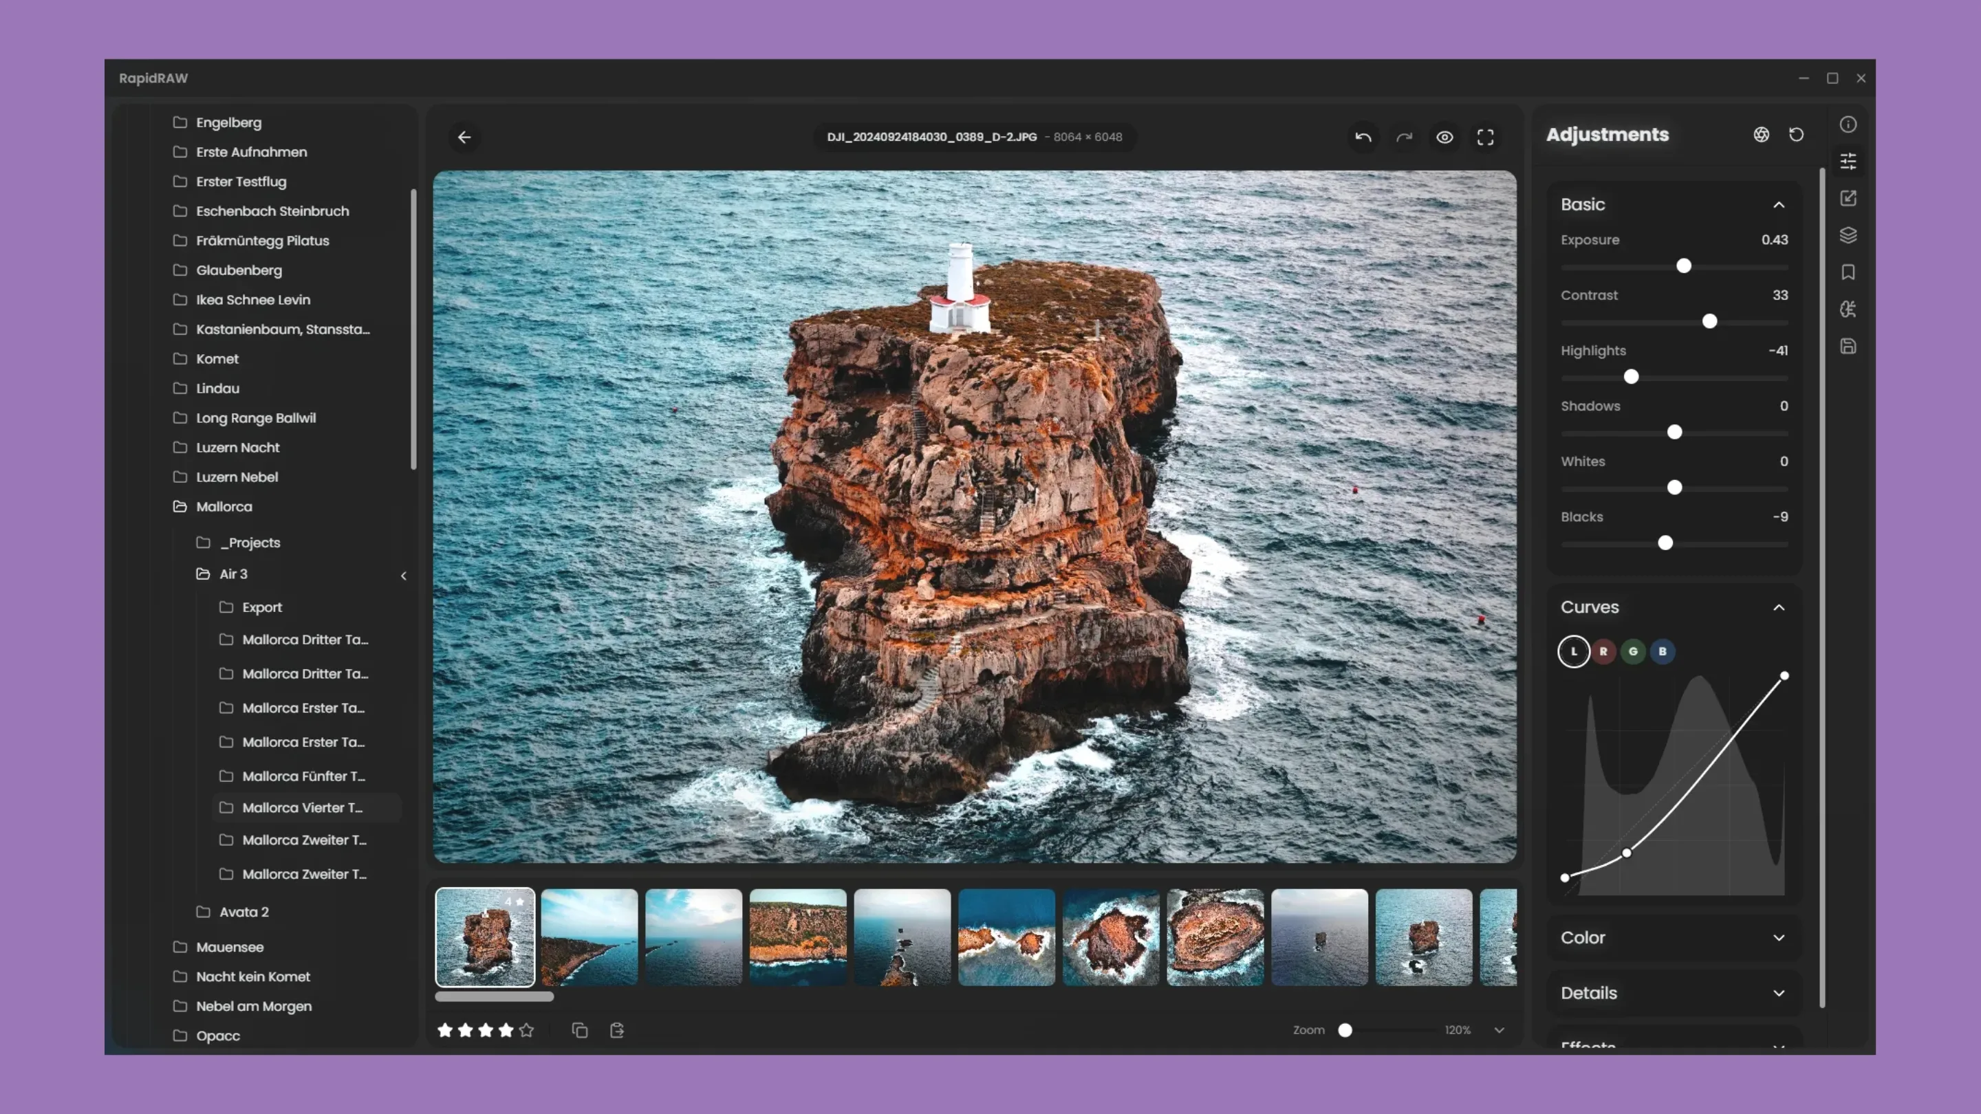The width and height of the screenshot is (1981, 1114).
Task: Click the Exposure value 0.43
Action: 1774,240
